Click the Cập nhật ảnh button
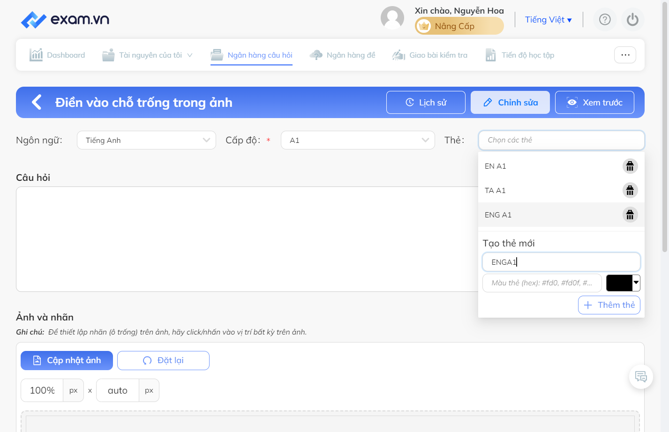669x432 pixels. [67, 360]
